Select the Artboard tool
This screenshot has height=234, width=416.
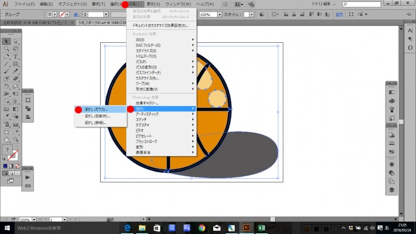(6, 132)
